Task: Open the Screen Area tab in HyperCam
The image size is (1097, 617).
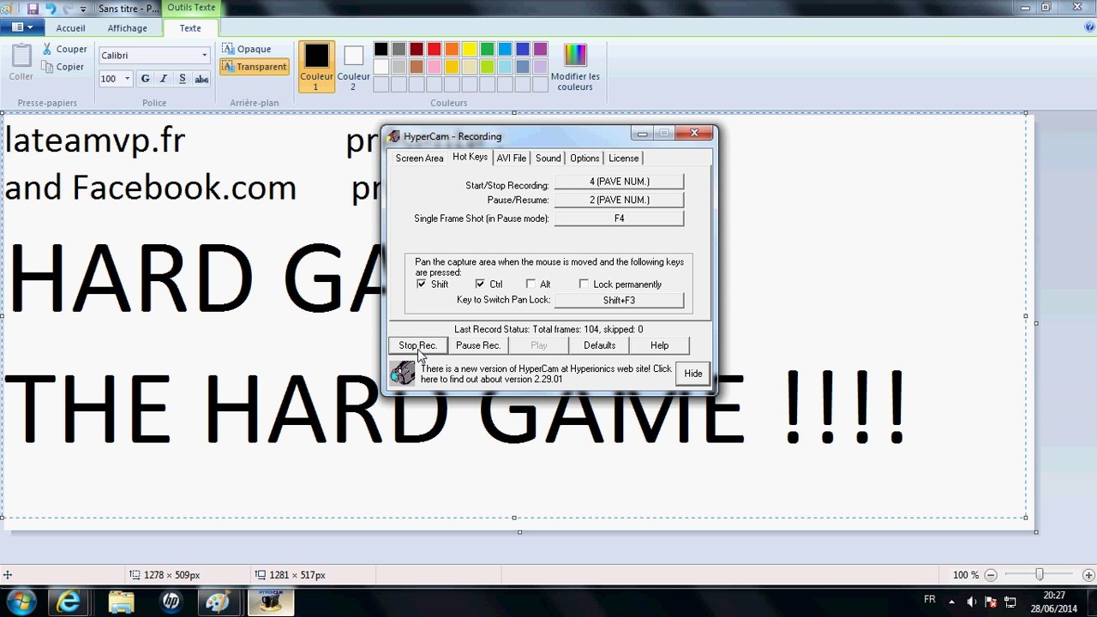Action: click(419, 159)
